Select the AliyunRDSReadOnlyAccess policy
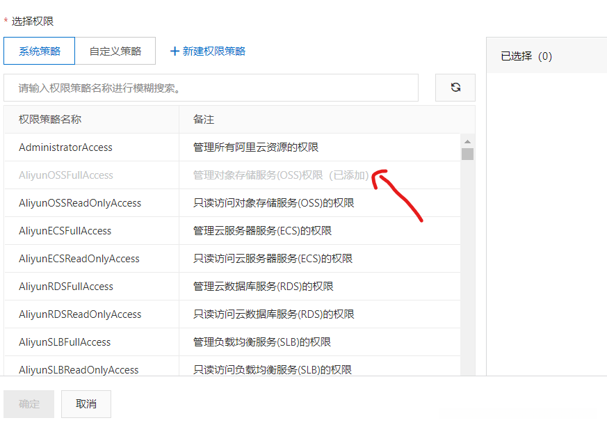 pos(80,314)
